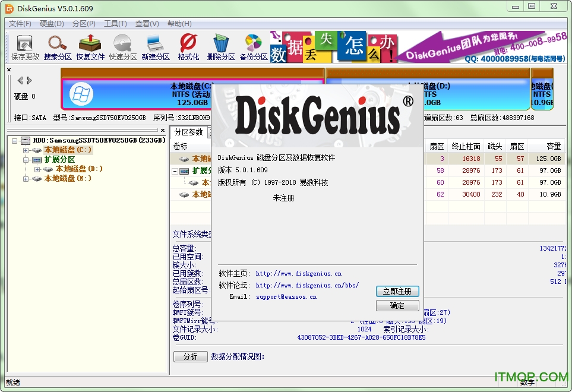Viewport: 572px width, 392px height.
Task: Close the disk map panel with X
Action: (x=9, y=69)
